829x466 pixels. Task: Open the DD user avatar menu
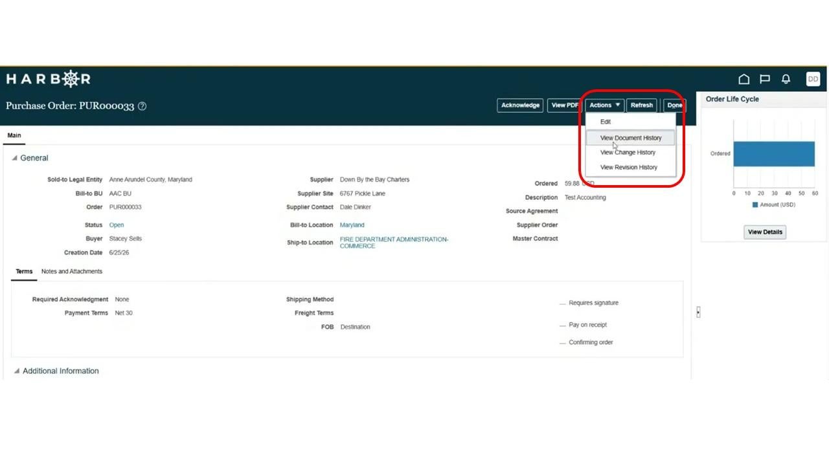[x=813, y=79]
